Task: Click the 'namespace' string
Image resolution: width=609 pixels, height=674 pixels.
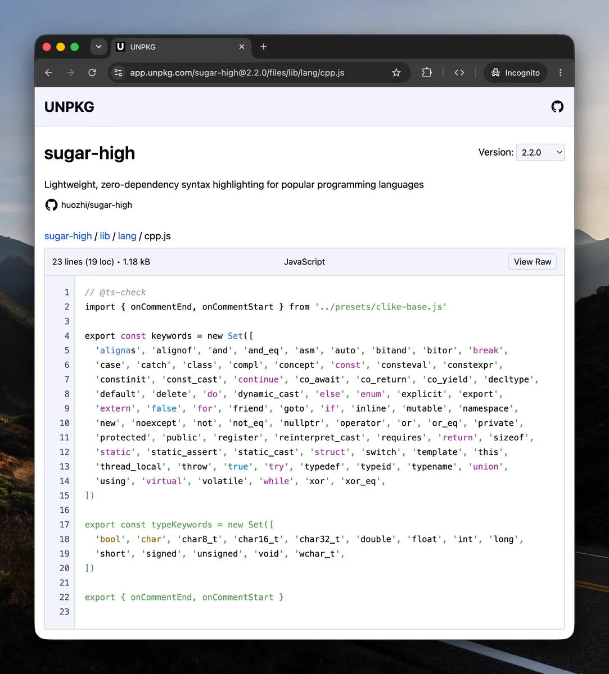Action: [x=485, y=409]
